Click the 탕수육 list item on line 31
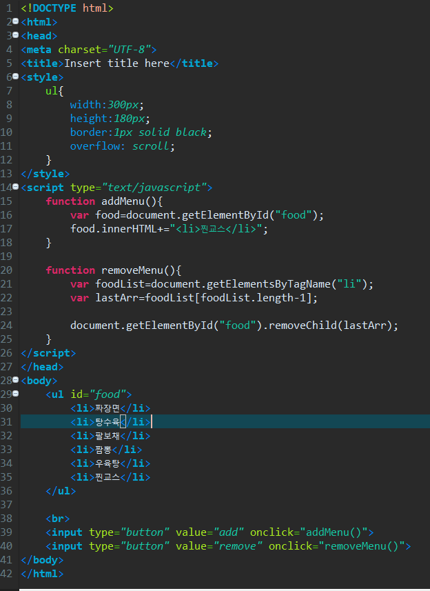Image resolution: width=430 pixels, height=591 pixels. point(110,422)
